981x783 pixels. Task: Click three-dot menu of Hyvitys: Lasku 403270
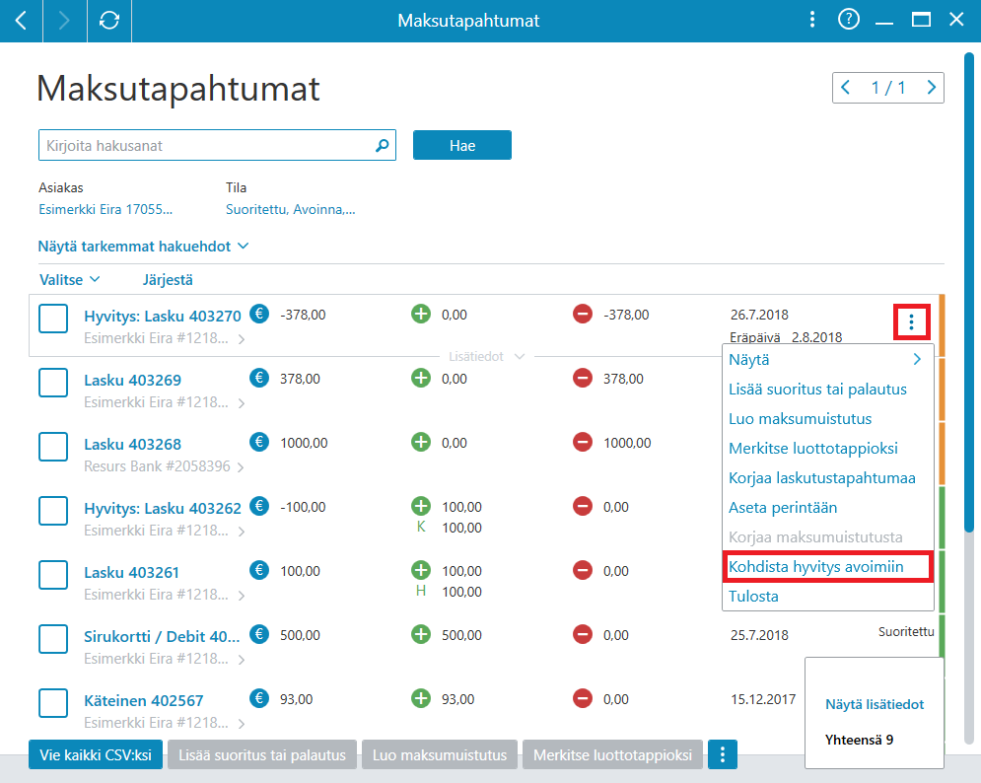(x=912, y=322)
